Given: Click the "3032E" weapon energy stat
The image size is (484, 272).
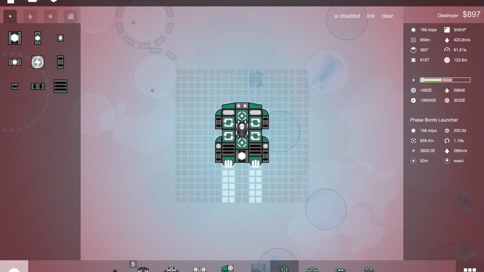Looking at the screenshot, I should coord(459,100).
